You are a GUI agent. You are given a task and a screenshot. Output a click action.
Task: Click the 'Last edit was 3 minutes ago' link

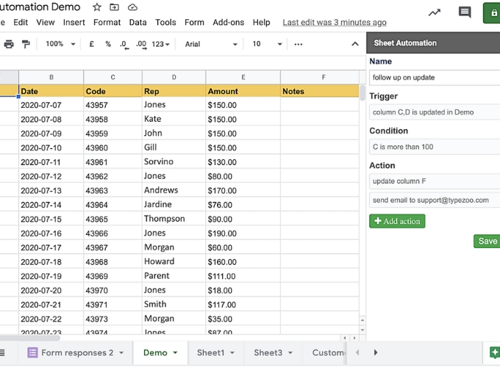pos(335,22)
